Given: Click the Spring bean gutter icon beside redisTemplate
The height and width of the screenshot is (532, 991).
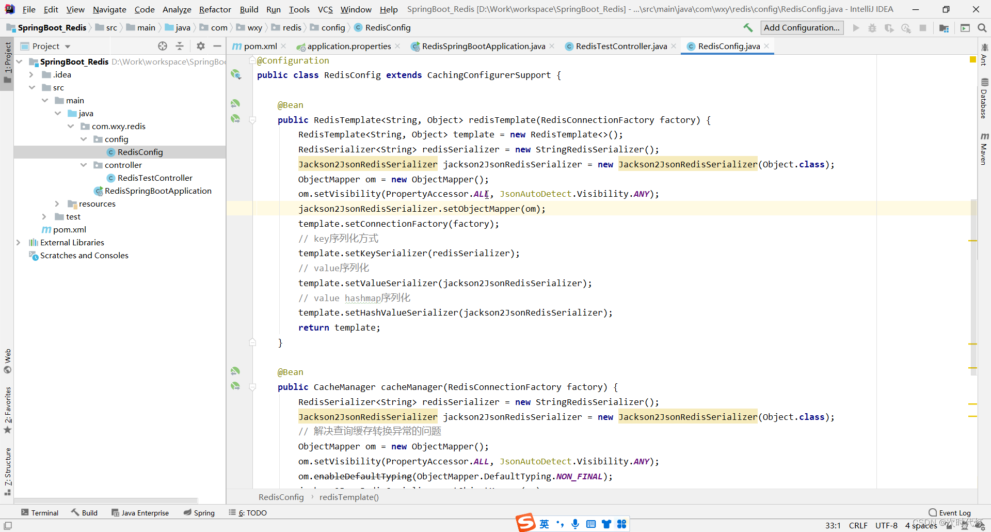Looking at the screenshot, I should 236,118.
